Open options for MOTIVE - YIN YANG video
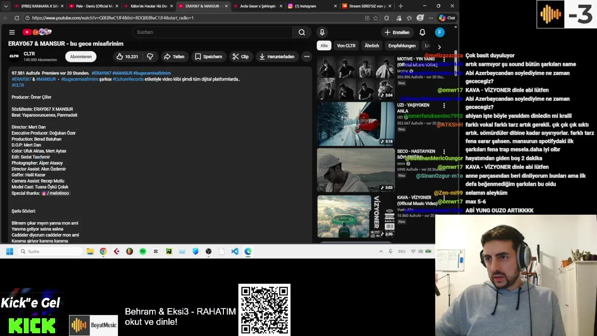 [x=444, y=60]
